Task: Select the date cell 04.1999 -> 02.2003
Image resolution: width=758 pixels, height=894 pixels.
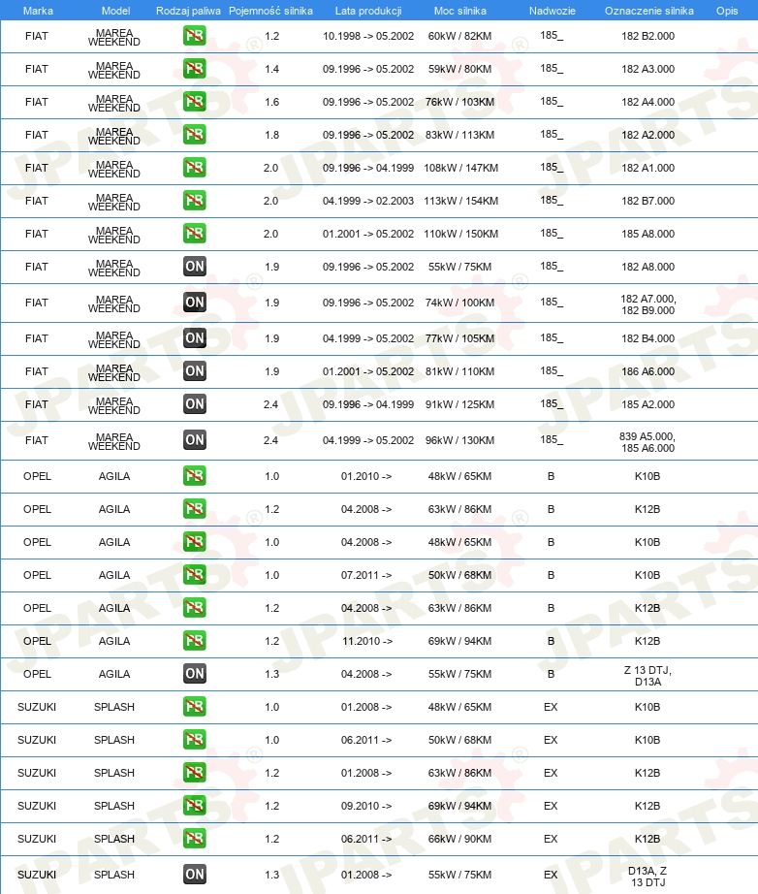Action: click(x=368, y=201)
